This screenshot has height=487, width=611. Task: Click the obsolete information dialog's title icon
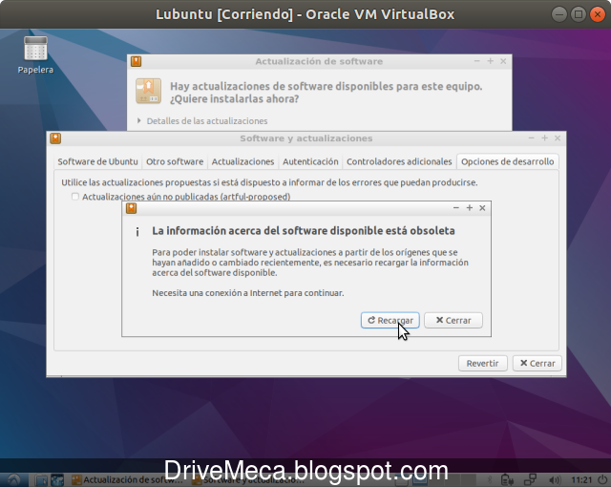(x=132, y=208)
